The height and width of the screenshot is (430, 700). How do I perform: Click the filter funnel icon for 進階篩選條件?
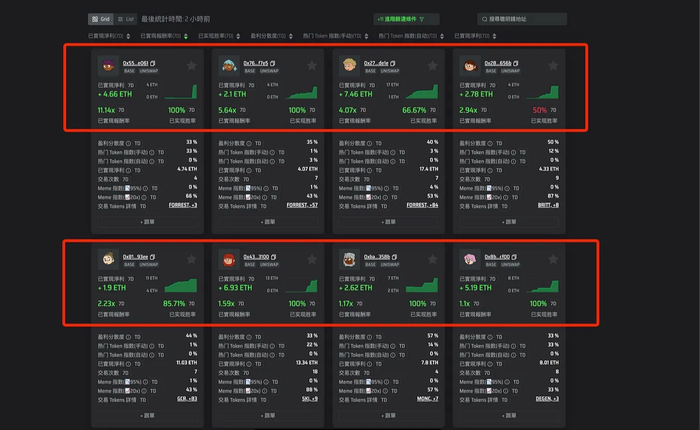click(422, 20)
